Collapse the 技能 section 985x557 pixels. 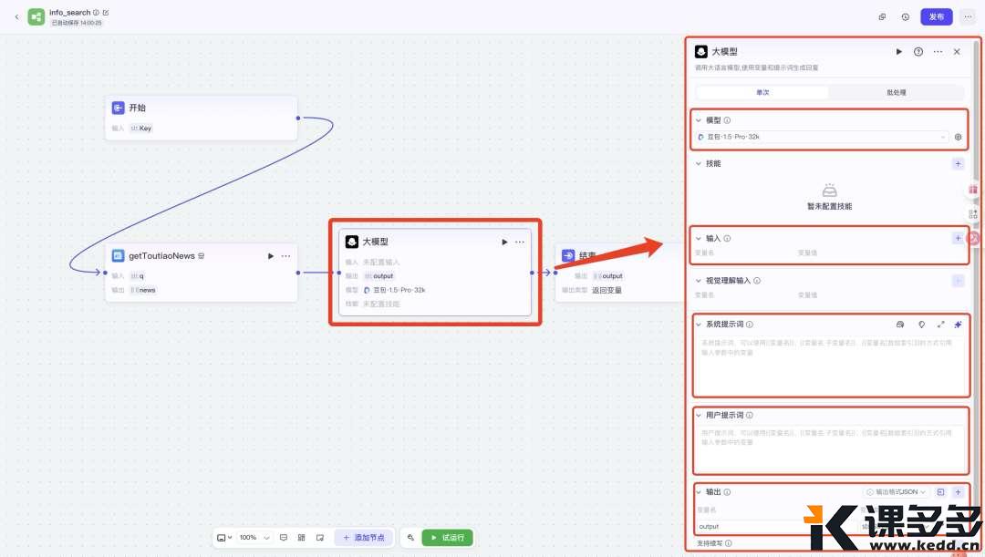pos(699,163)
